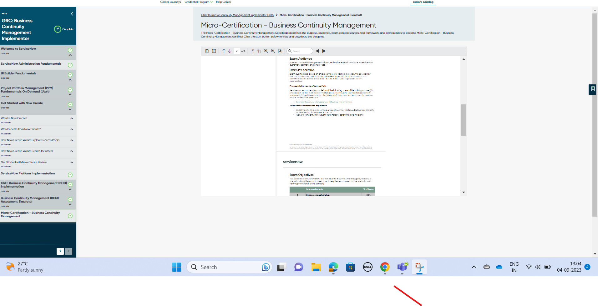Go to previous item in path navigation
The width and height of the screenshot is (598, 306).
pyautogui.click(x=60, y=251)
